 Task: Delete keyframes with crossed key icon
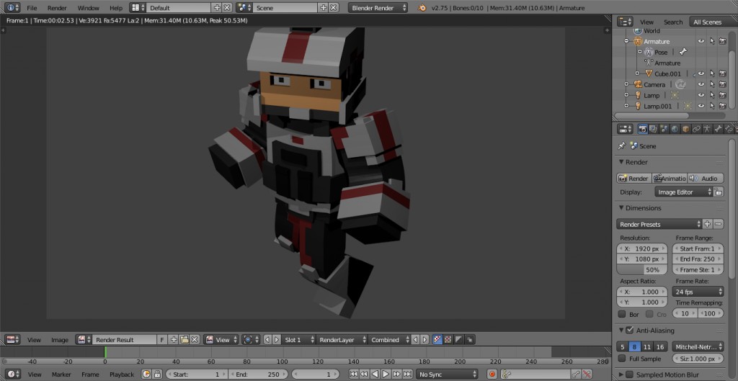587,375
